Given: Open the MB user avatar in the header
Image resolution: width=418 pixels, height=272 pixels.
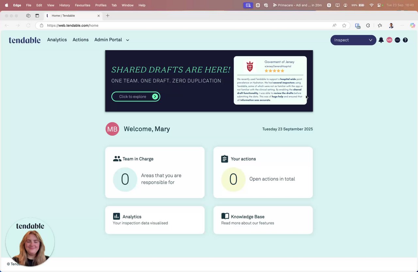Looking at the screenshot, I should pyautogui.click(x=389, y=40).
